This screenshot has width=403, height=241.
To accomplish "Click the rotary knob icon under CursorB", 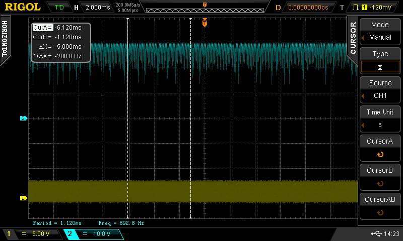I will 380,184.
